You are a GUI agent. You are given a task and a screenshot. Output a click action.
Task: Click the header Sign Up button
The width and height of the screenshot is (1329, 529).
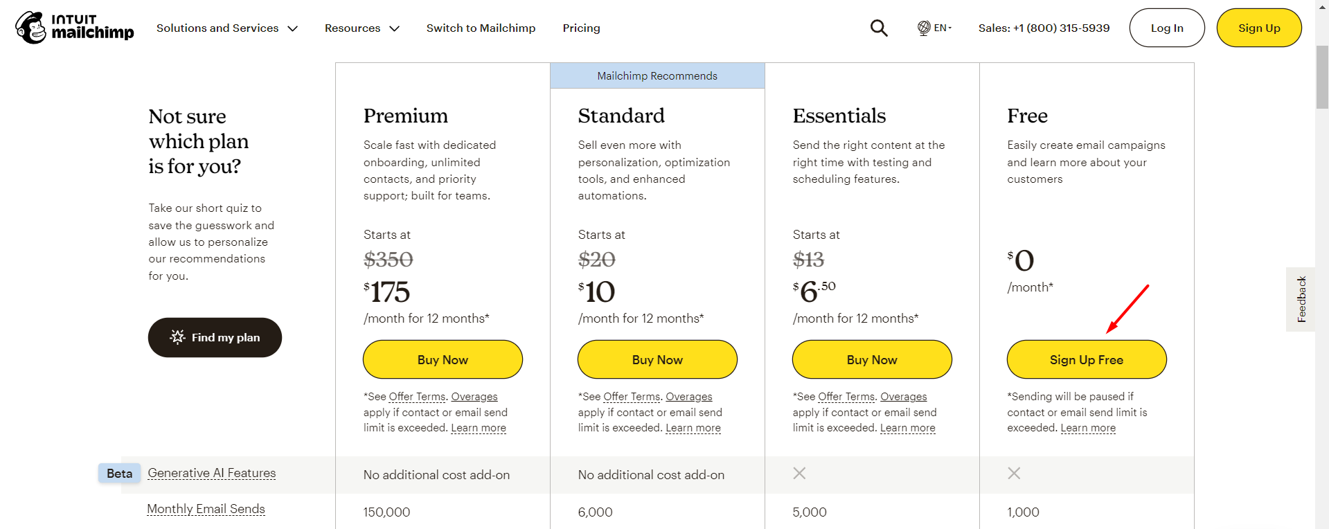click(1258, 28)
